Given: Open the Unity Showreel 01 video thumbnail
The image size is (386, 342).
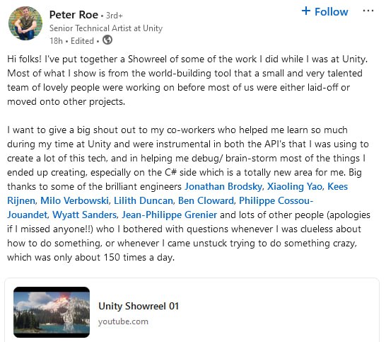Looking at the screenshot, I should point(52,312).
